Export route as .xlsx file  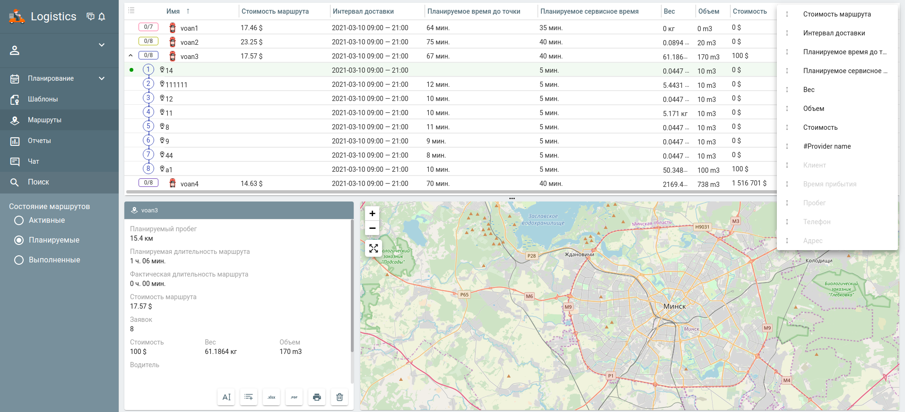coord(271,397)
